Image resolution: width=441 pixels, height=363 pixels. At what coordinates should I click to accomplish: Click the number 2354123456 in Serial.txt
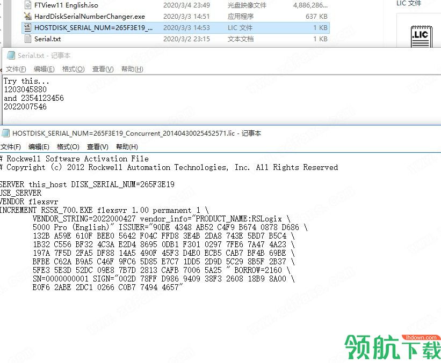coord(42,98)
